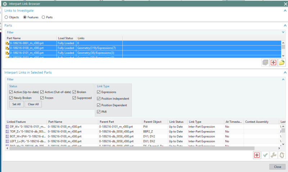The width and height of the screenshot is (288, 172).
Task: Click the wrench repair link icon
Action: tap(274, 155)
